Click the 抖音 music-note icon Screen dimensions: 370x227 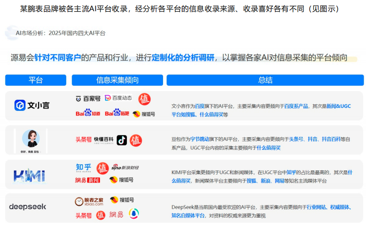click(122, 140)
